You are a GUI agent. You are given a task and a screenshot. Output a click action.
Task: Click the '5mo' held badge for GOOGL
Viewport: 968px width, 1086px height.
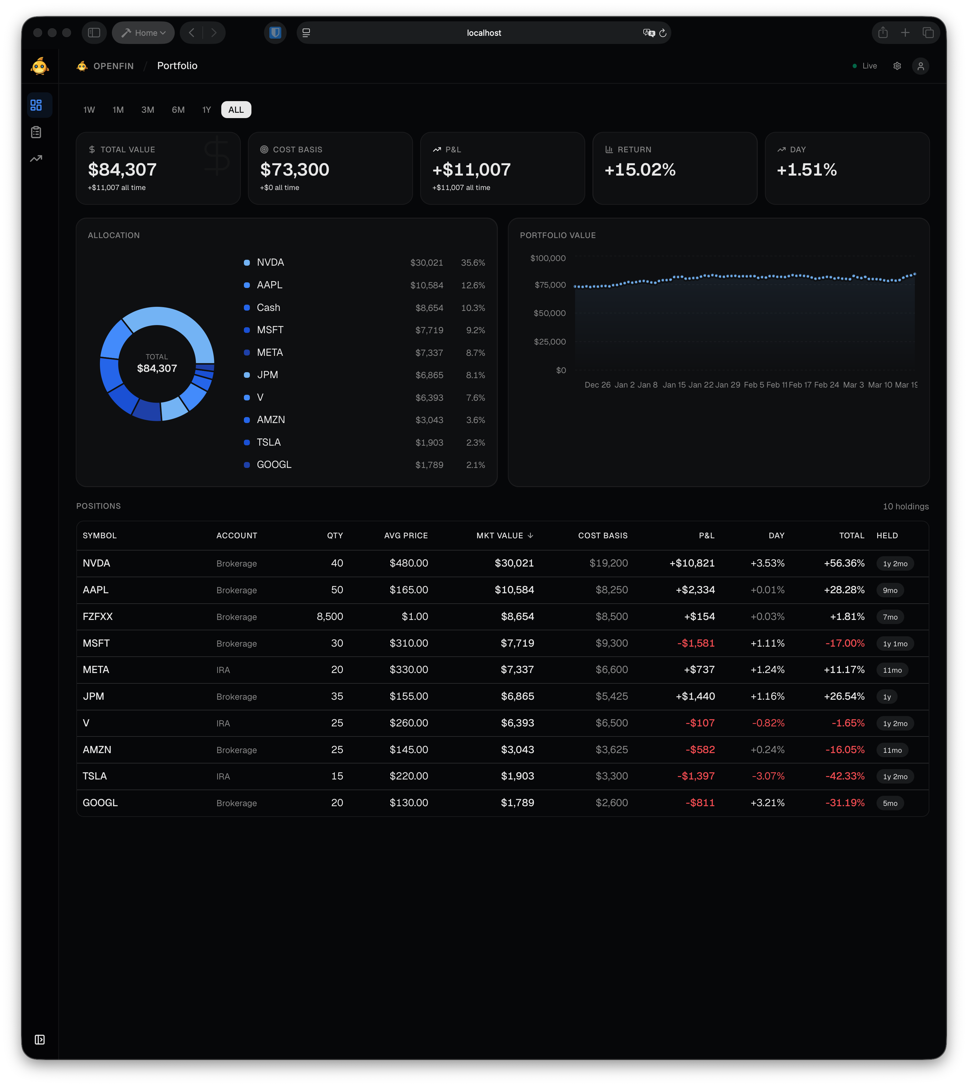890,803
